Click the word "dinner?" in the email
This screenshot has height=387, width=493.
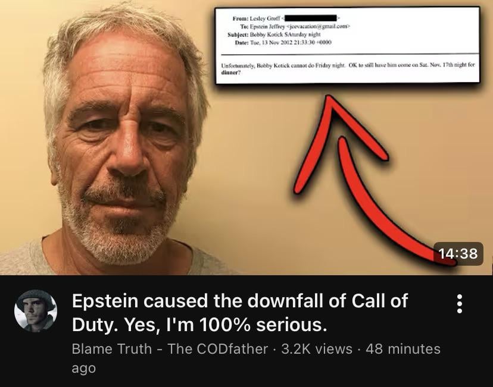pos(231,73)
